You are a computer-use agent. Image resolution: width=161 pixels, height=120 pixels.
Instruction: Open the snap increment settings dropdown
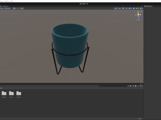click(22, 8)
